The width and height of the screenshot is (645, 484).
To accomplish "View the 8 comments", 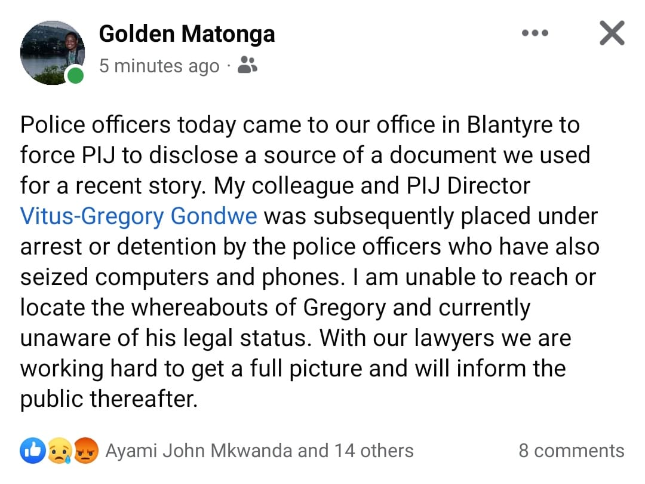I will [571, 451].
